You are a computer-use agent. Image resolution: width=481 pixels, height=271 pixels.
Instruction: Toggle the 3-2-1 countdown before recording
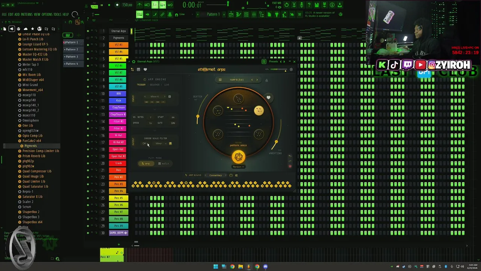[155, 5]
